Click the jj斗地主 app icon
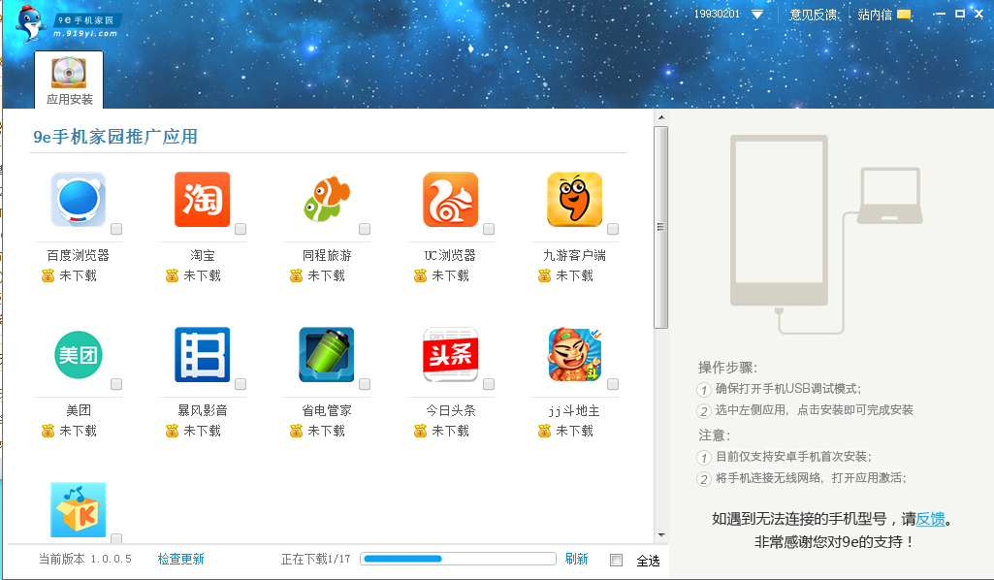Image resolution: width=994 pixels, height=580 pixels. 574,355
